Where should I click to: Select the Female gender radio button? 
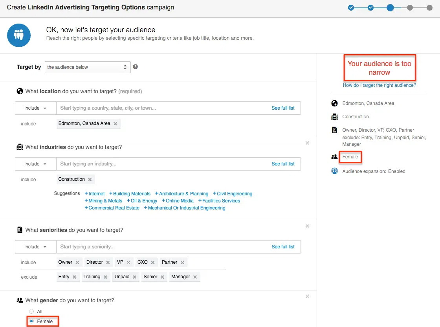tap(31, 321)
